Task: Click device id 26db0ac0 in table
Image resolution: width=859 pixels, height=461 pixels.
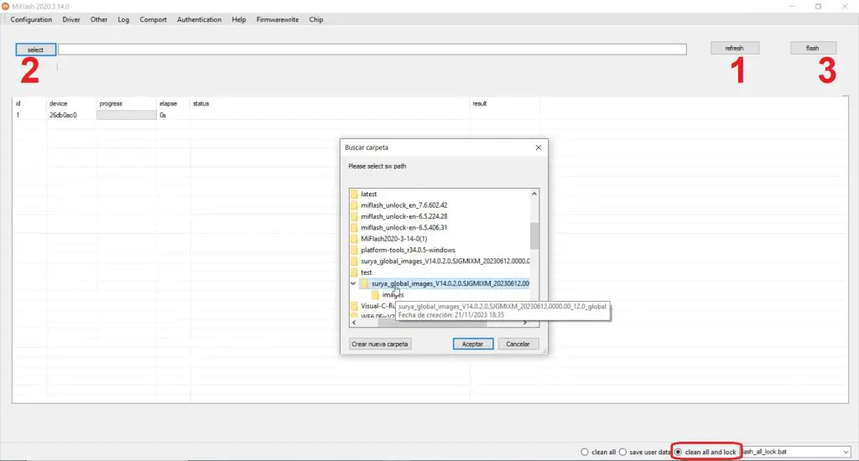Action: (63, 115)
